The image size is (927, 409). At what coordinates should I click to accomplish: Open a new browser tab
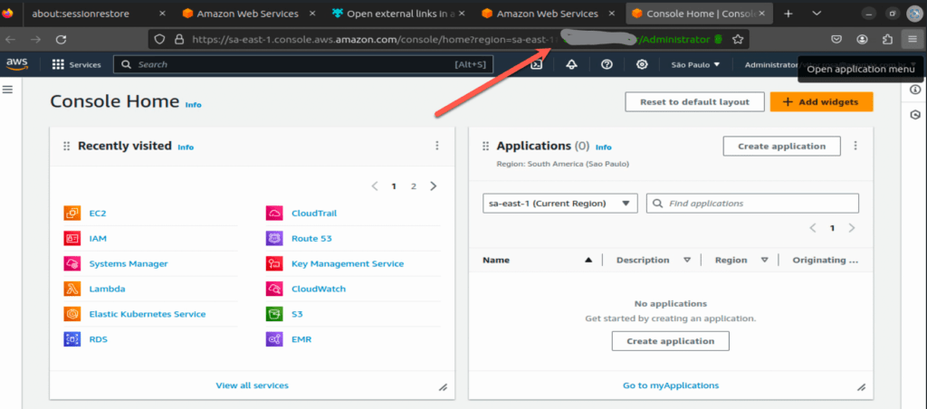click(x=788, y=13)
